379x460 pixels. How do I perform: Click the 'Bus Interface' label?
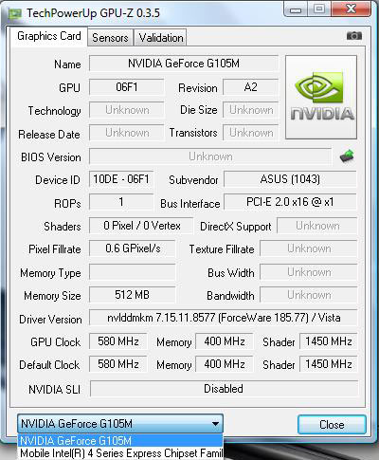190,204
